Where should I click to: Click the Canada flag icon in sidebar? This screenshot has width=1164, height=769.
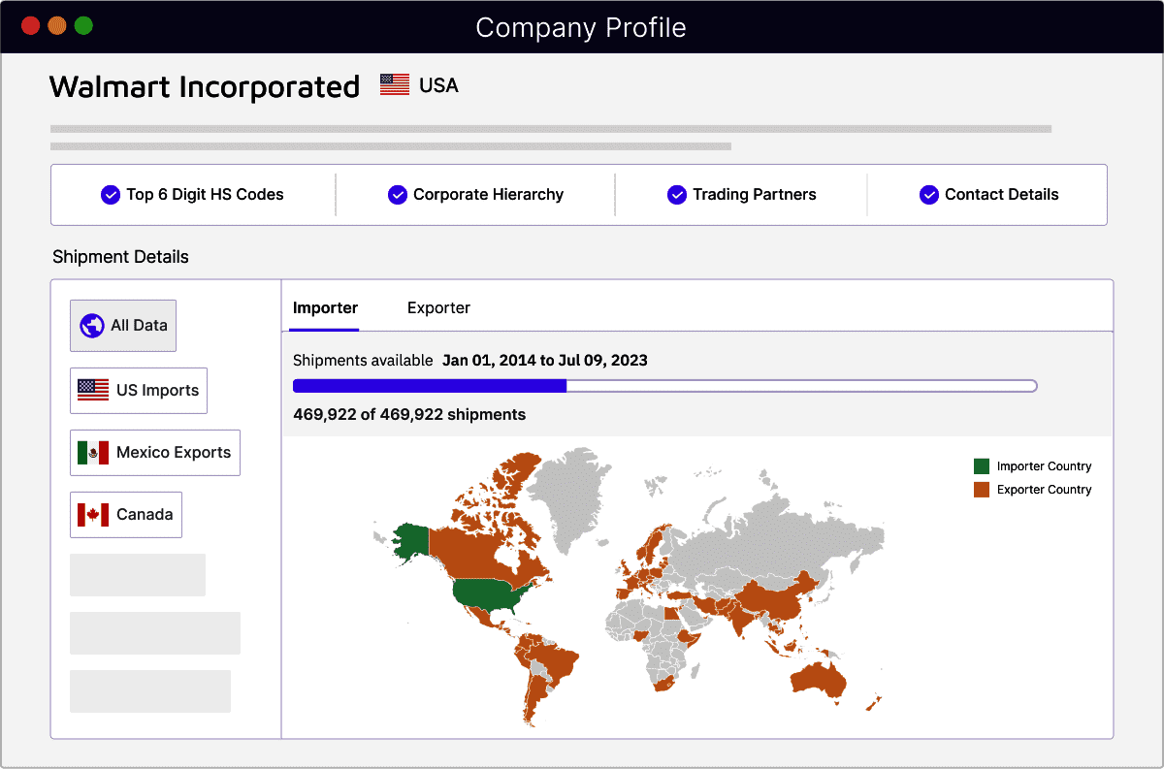(x=93, y=514)
